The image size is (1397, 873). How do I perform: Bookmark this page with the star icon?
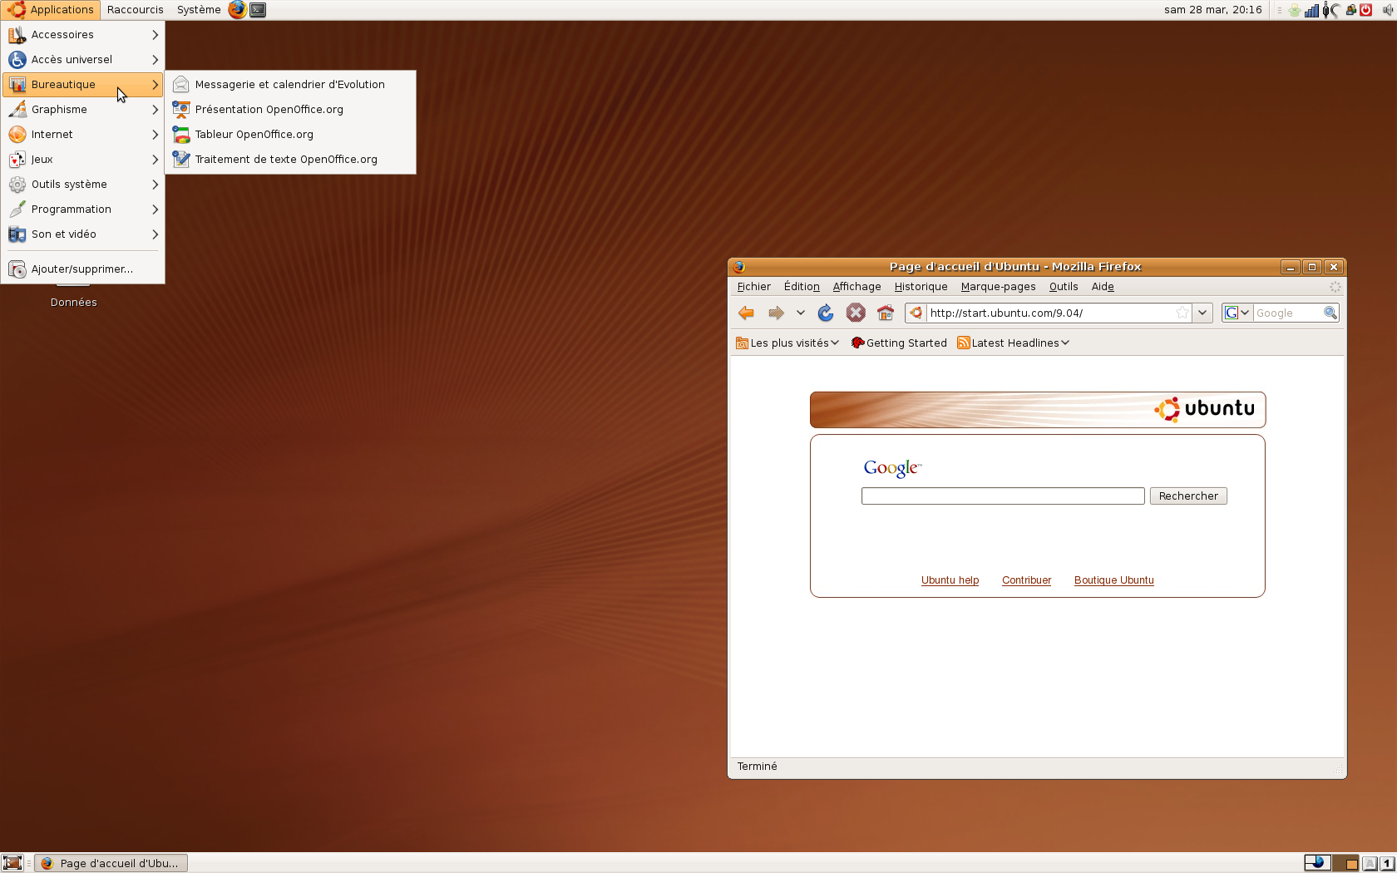pos(1182,313)
